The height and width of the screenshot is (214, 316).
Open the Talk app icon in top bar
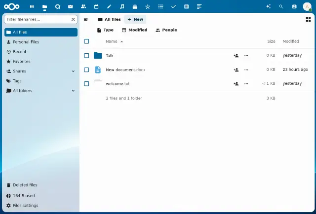[58, 6]
